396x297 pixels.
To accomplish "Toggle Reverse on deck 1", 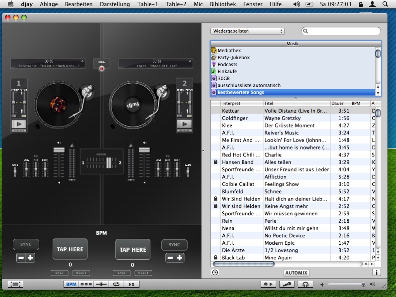I will (19, 131).
